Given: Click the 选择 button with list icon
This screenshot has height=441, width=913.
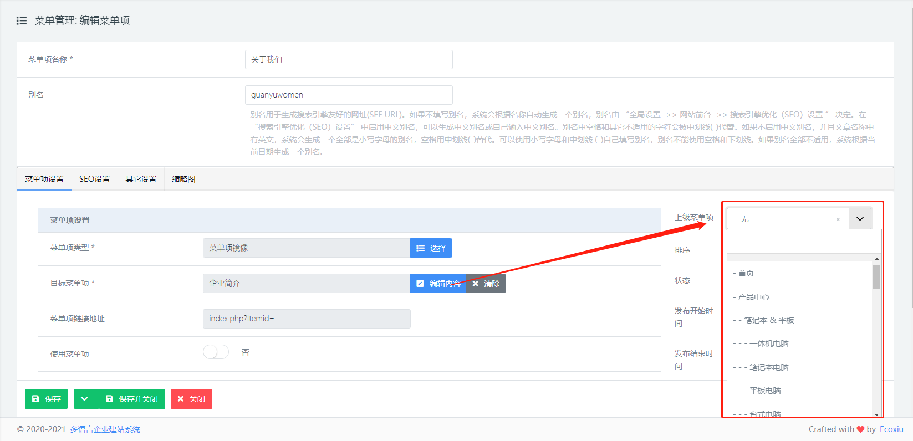Looking at the screenshot, I should (431, 248).
